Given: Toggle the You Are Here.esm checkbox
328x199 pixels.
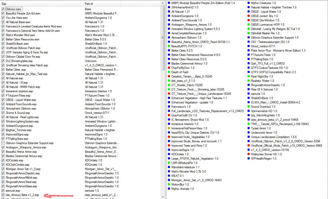Looking at the screenshot, I should [x=3, y=18].
